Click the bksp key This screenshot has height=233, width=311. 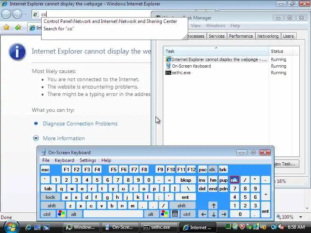pos(186,180)
